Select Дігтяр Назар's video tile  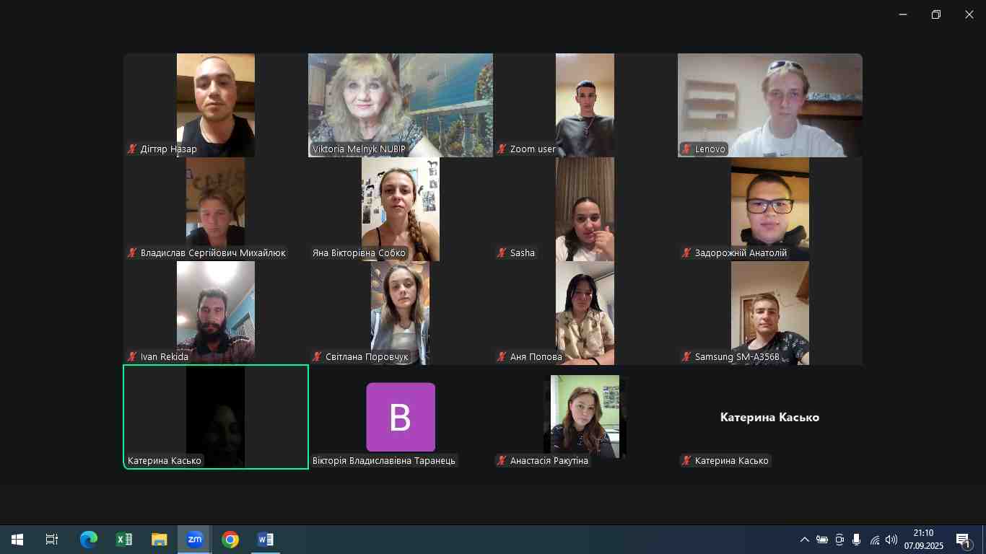tap(216, 105)
